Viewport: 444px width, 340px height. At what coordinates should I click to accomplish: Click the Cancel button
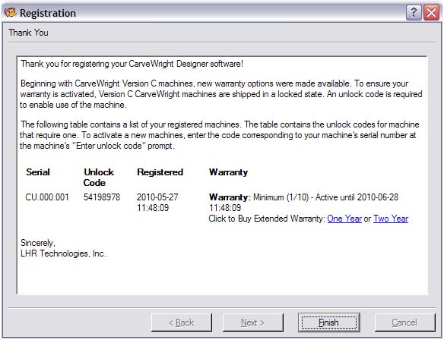click(x=404, y=323)
